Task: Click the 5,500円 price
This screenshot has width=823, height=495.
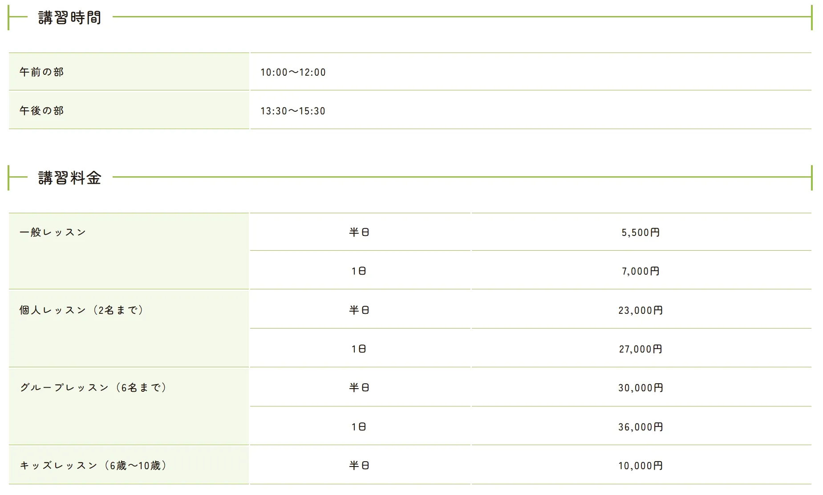Action: click(641, 232)
